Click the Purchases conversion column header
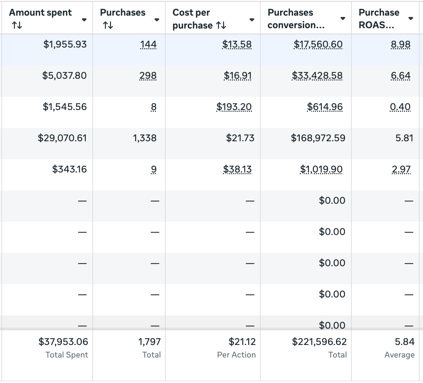Screen dimensions: 423x383 tap(296, 19)
